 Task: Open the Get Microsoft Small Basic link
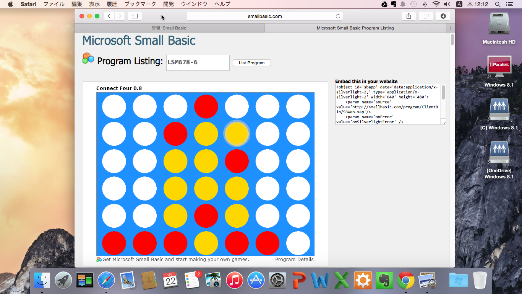[x=176, y=259]
